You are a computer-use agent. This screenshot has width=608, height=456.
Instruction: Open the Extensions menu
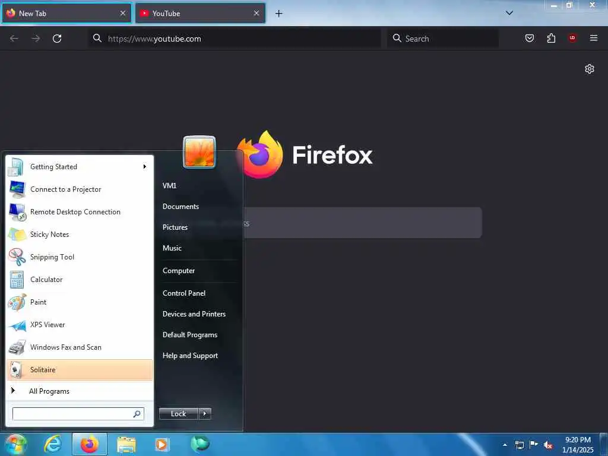point(551,38)
